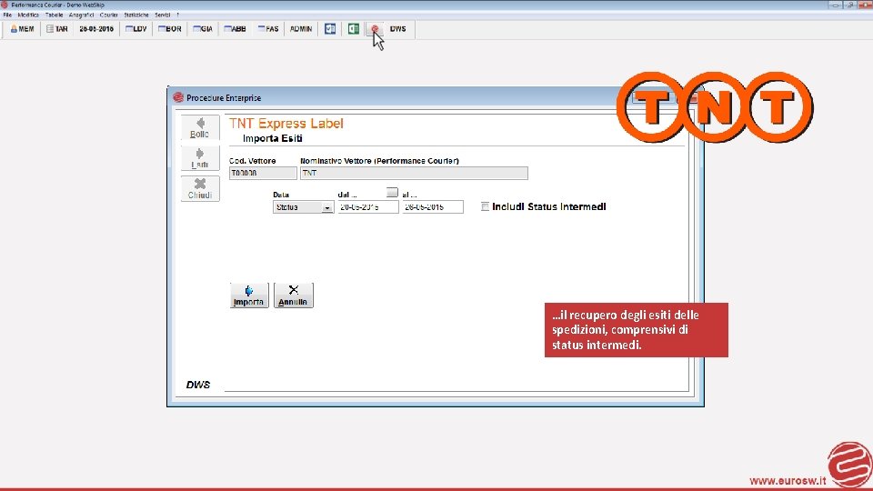
Task: Open the Modifica menu
Action: pos(28,15)
